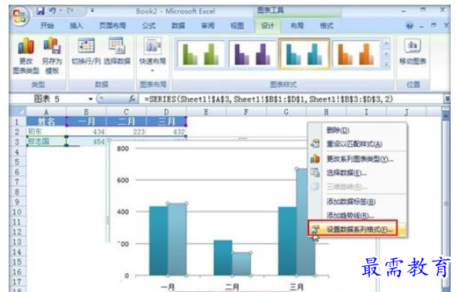Screen dimensions: 457x292
Task: Choose 选择数据(E) in context menu
Action: pos(358,173)
